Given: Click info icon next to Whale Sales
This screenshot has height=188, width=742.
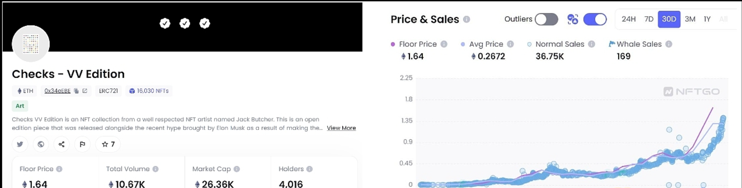Looking at the screenshot, I should click(x=669, y=44).
